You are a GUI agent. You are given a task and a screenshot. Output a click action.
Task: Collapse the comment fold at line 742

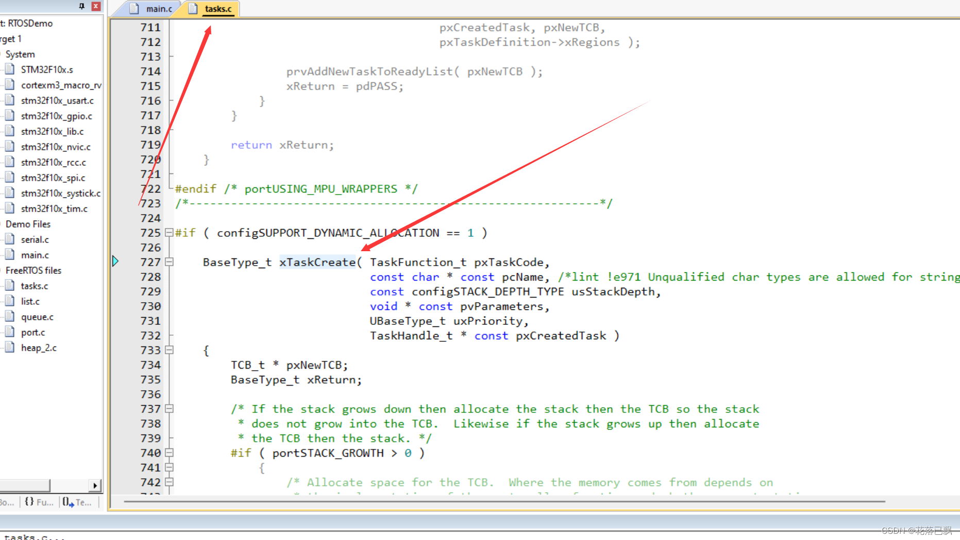click(169, 482)
